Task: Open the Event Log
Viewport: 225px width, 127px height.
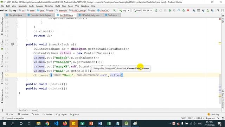Action: pos(213,114)
